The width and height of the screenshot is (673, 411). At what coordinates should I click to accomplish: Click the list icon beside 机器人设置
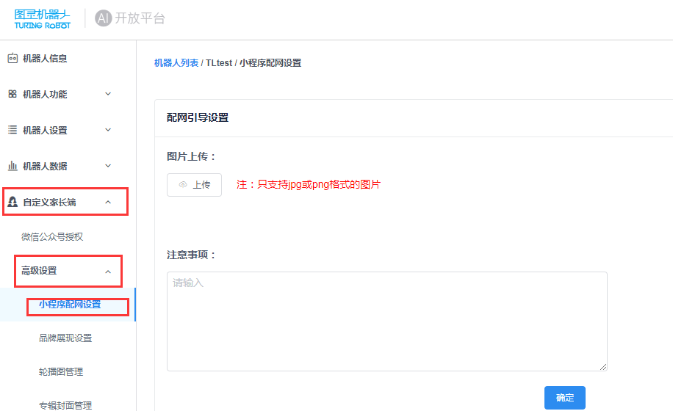pyautogui.click(x=12, y=130)
